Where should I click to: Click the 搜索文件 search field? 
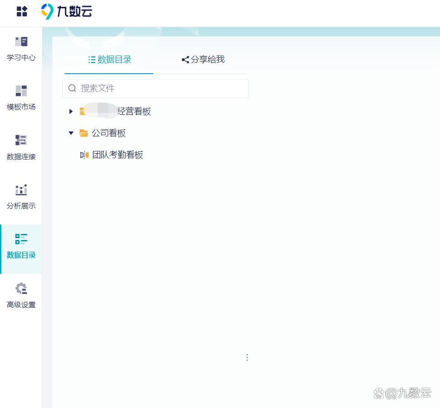155,88
